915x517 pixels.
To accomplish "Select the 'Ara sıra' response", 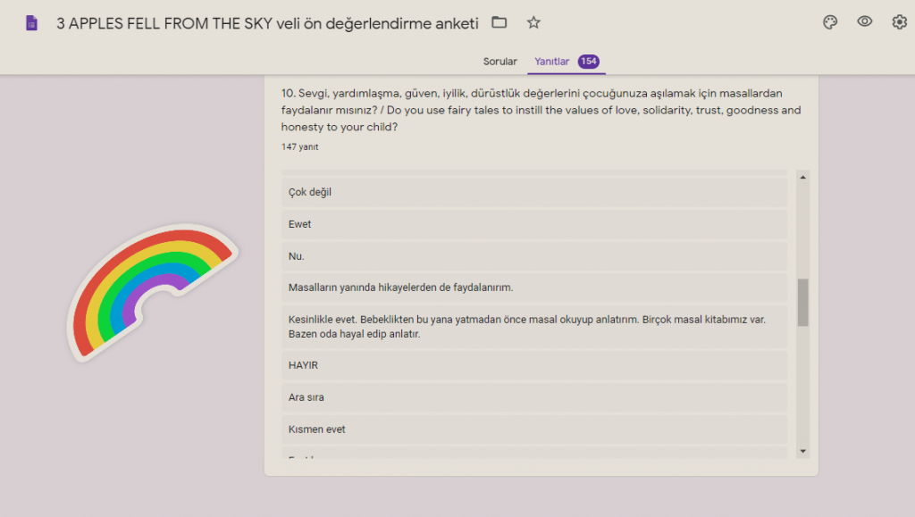I will 534,397.
